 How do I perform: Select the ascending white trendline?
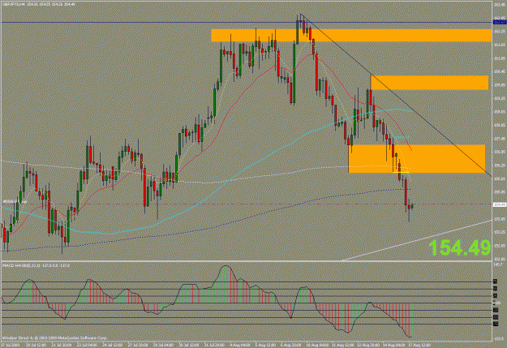(x=417, y=240)
